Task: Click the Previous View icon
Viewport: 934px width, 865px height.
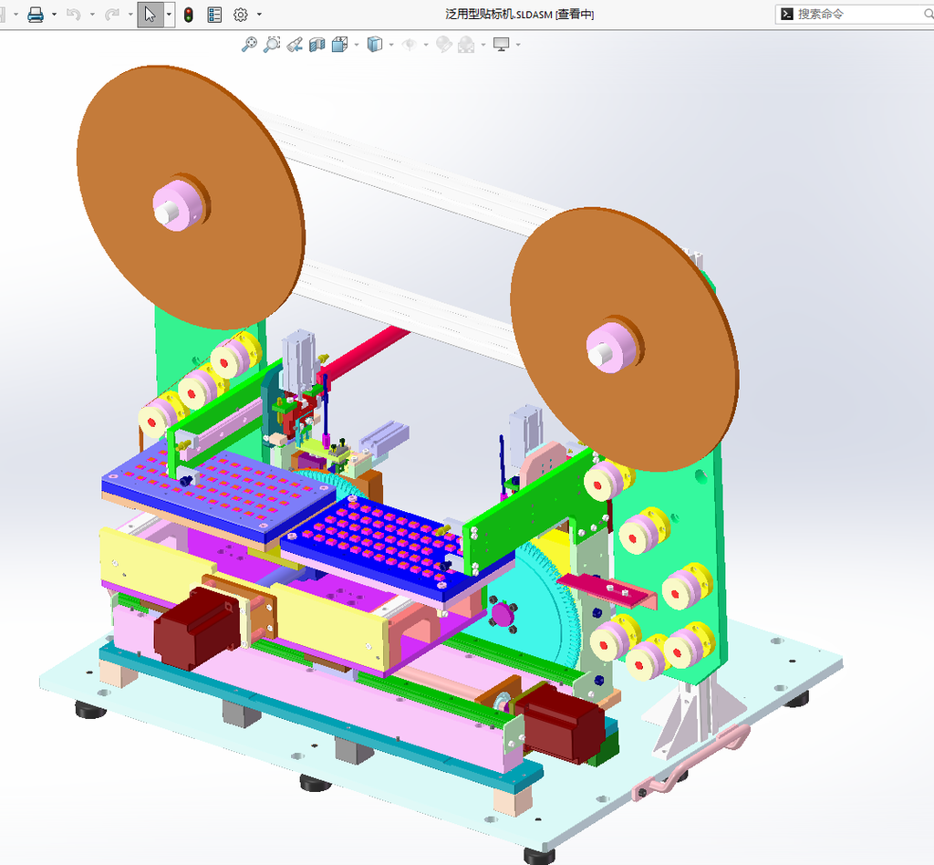Action: (x=295, y=45)
